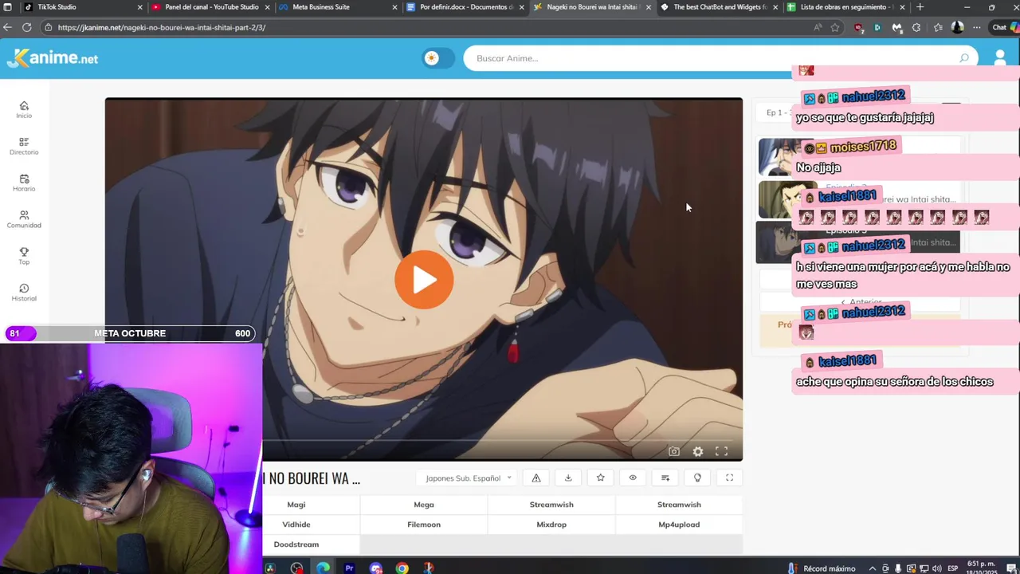The image size is (1020, 574).
Task: Enter fullscreen from the video player controls
Action: (x=721, y=451)
